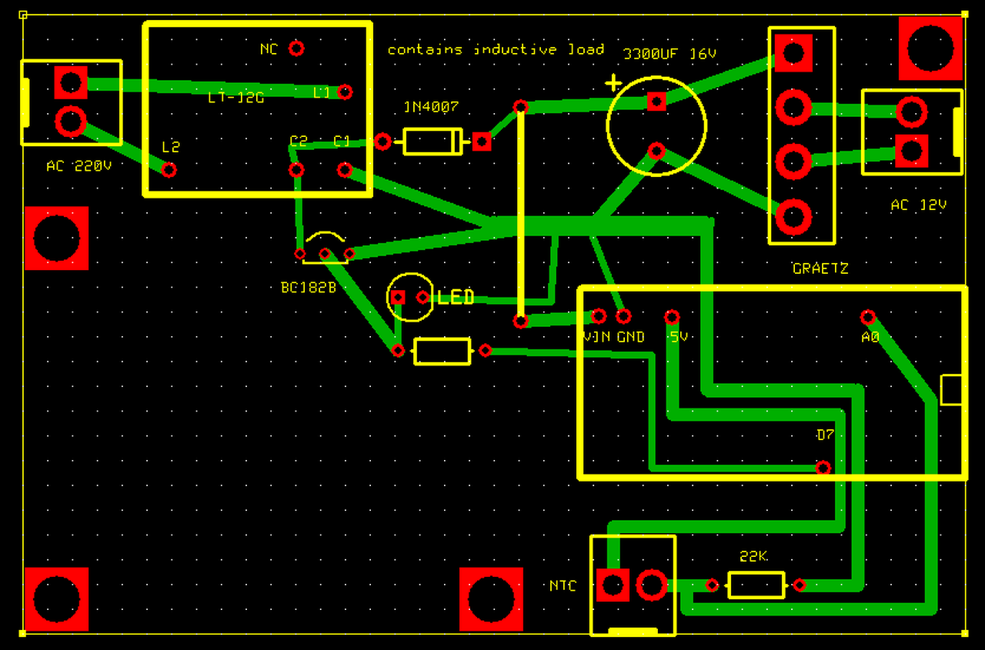Select the A0 text label
This screenshot has height=650, width=985.
click(870, 337)
